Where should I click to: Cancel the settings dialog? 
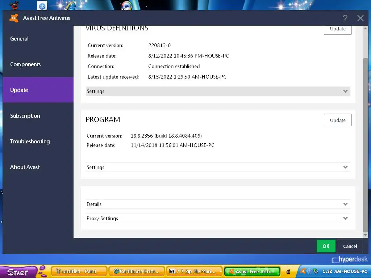350,246
